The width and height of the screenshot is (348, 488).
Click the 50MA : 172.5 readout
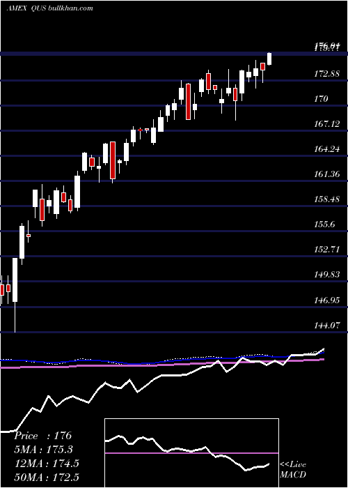(x=47, y=477)
